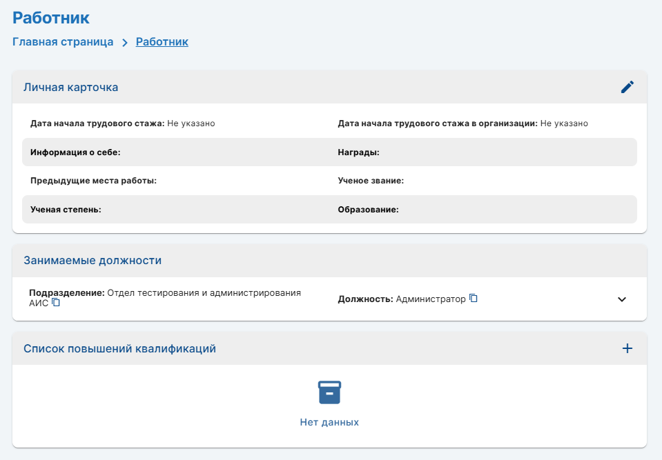Viewport: 662px width, 460px height.
Task: Click the Работник page title
Action: (x=50, y=18)
